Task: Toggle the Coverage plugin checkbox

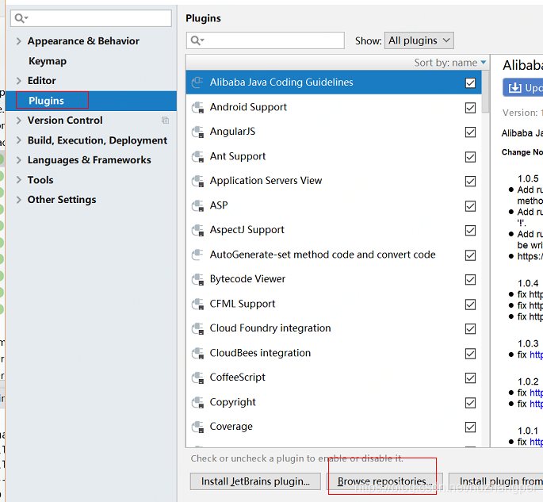Action: 470,427
